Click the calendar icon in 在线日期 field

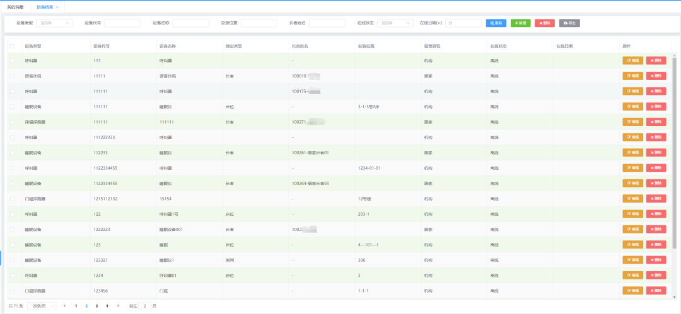[x=450, y=23]
